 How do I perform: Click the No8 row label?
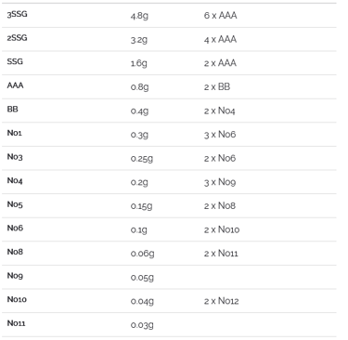pos(15,252)
